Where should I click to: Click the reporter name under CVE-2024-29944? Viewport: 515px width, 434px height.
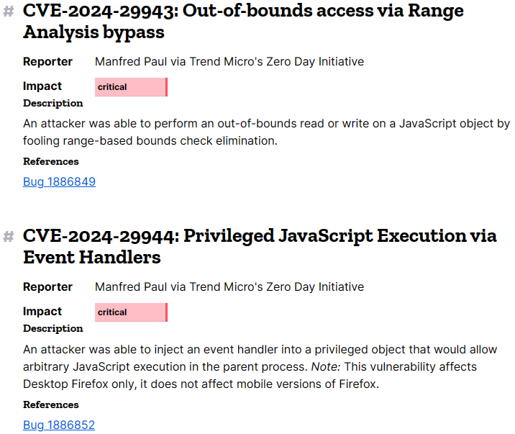click(x=229, y=287)
